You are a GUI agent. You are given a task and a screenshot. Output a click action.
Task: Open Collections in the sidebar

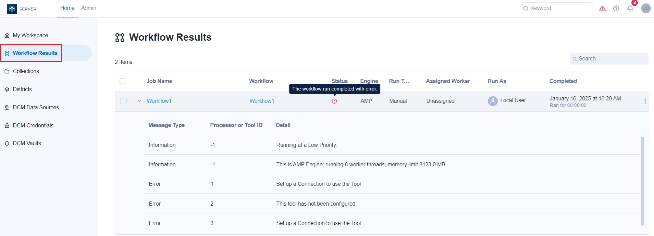pos(26,71)
